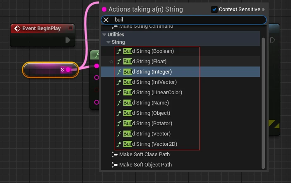This screenshot has height=183, width=291.
Task: Expand the arrow next to Context Sensitive
Action: 264,9
